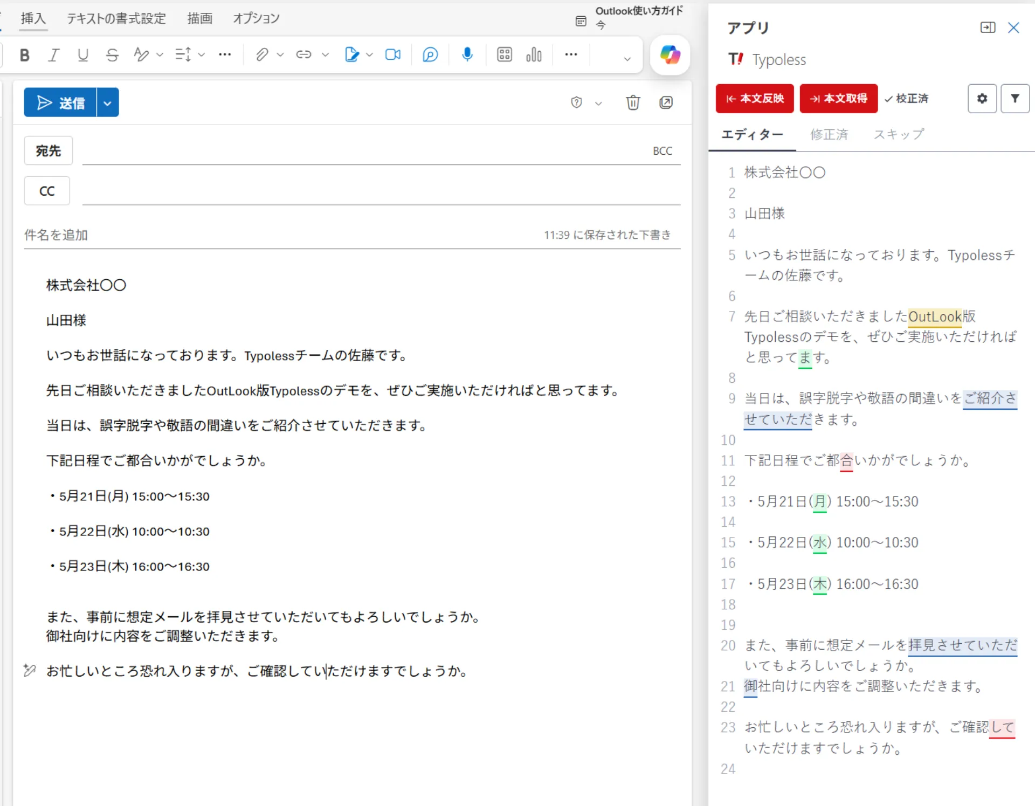The image size is (1035, 806).
Task: Toggle italic formatting
Action: pos(53,55)
